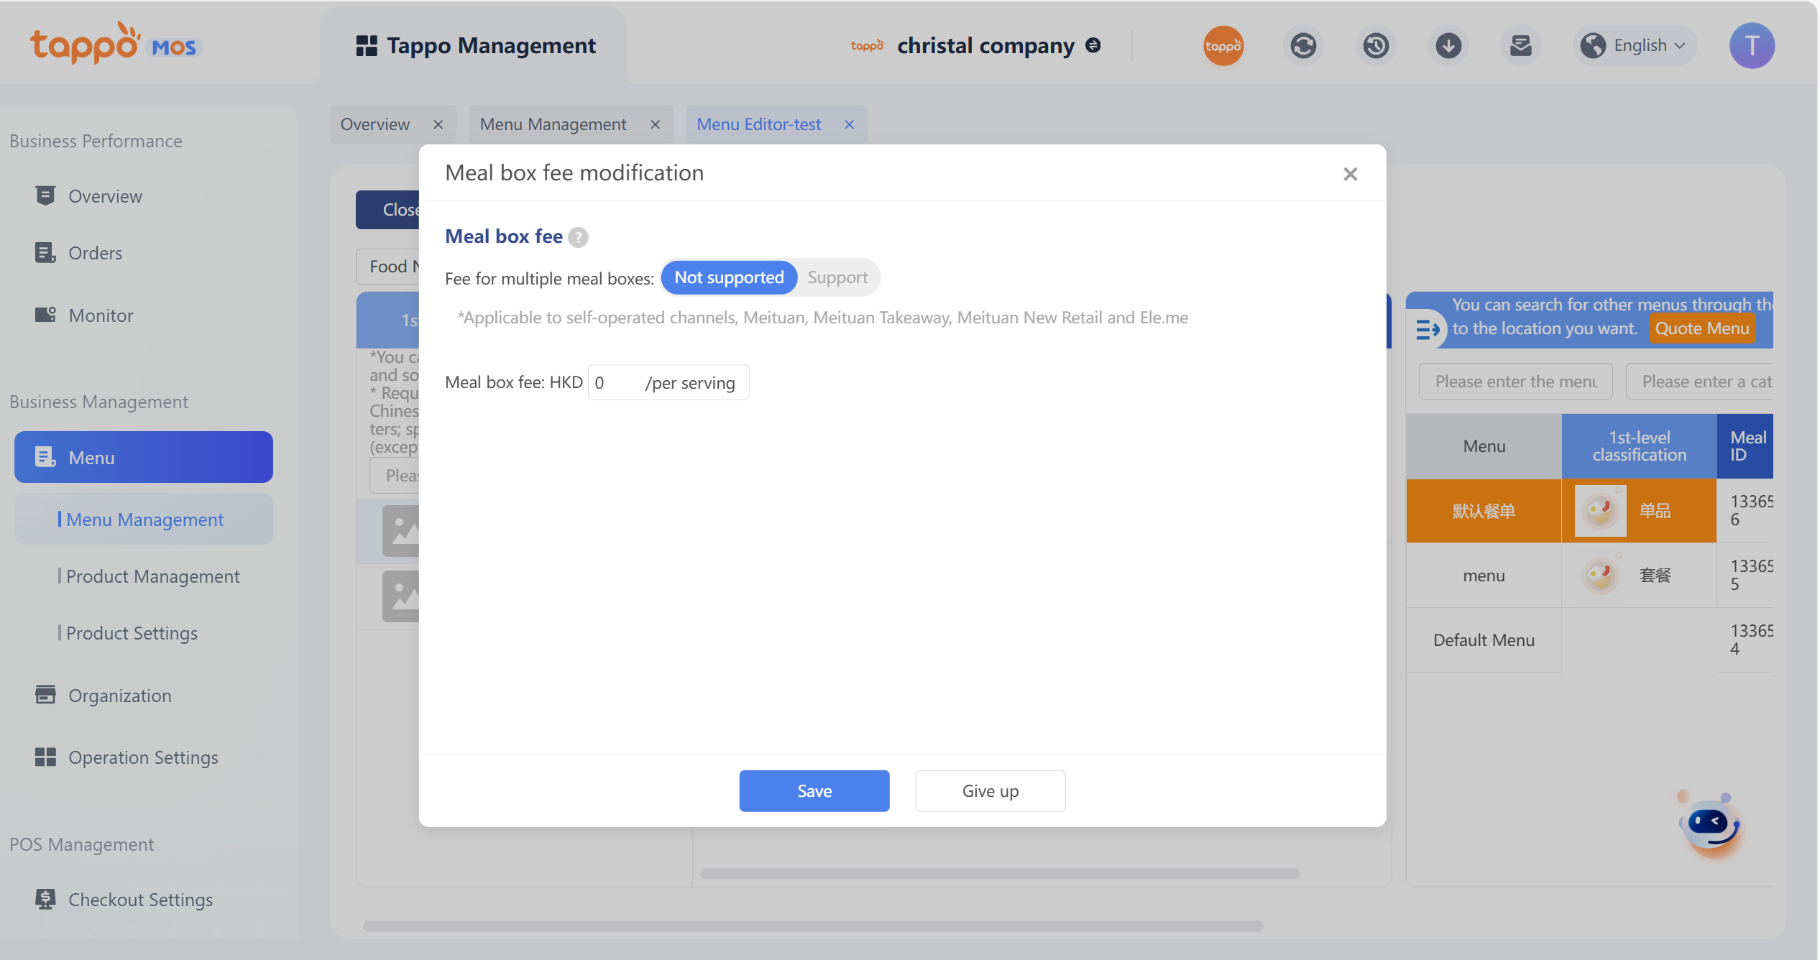Click the Give up button
The image size is (1820, 960).
990,791
